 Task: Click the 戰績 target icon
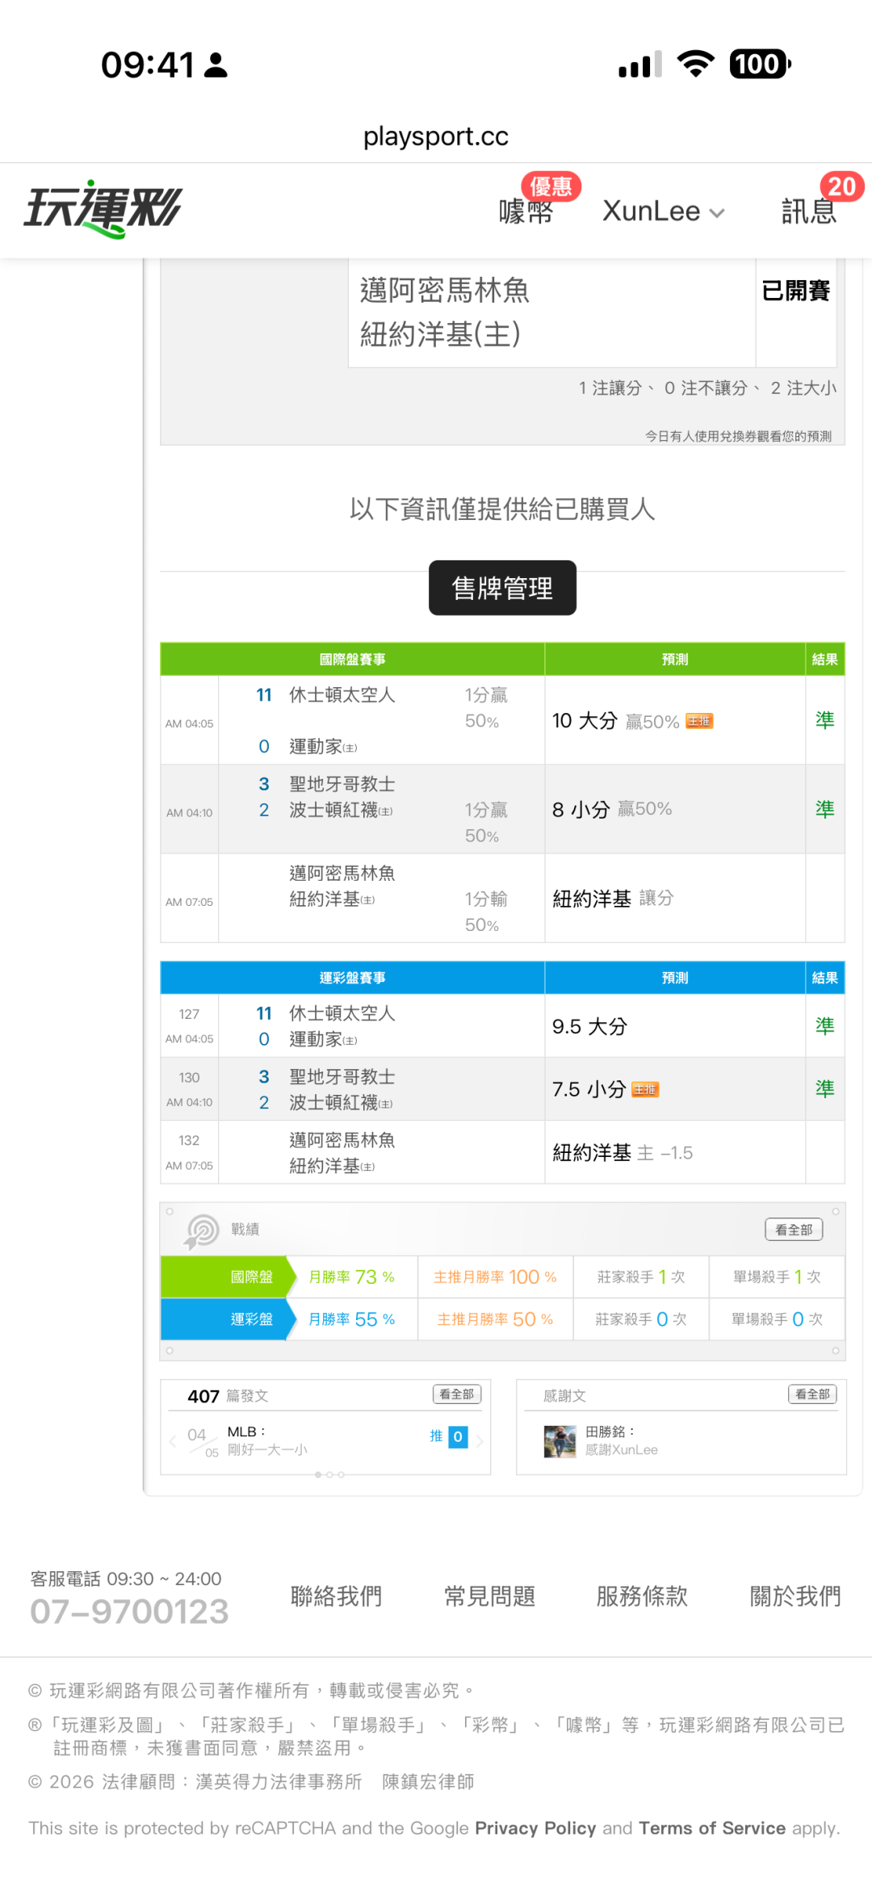(202, 1230)
